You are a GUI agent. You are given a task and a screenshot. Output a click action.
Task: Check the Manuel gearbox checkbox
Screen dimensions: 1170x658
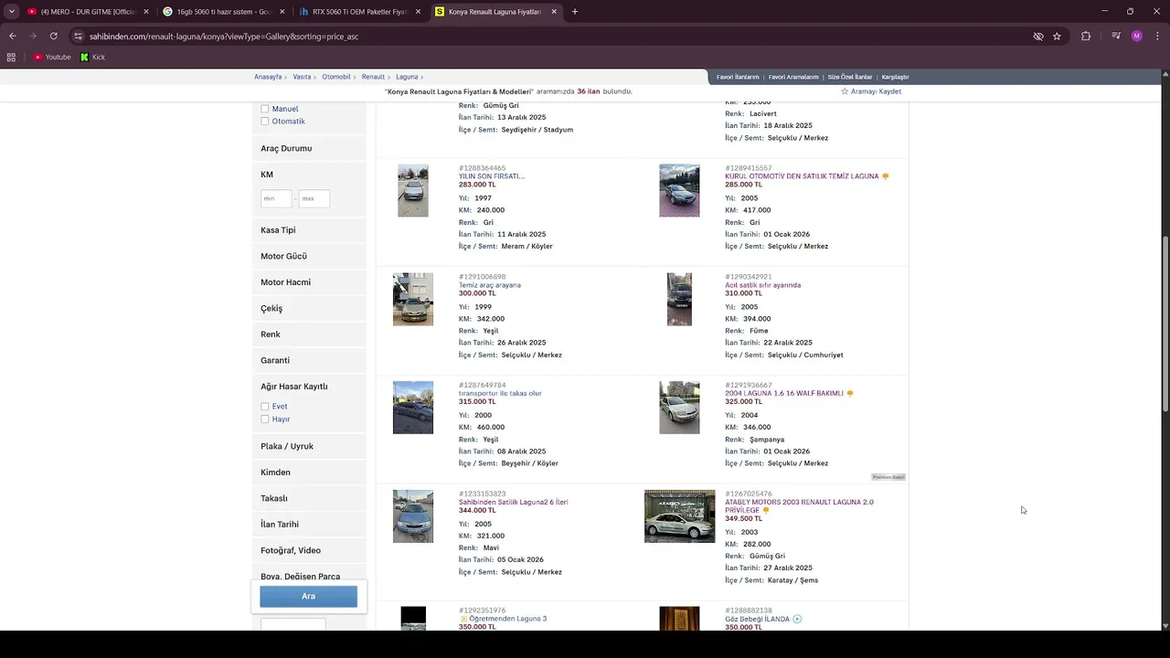coord(265,109)
